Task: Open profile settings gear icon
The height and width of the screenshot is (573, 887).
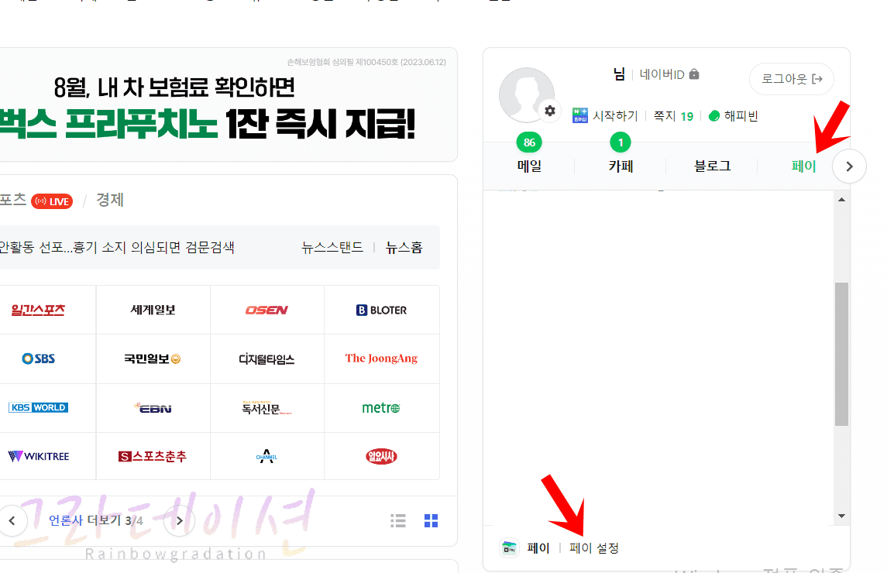Action: (x=549, y=111)
